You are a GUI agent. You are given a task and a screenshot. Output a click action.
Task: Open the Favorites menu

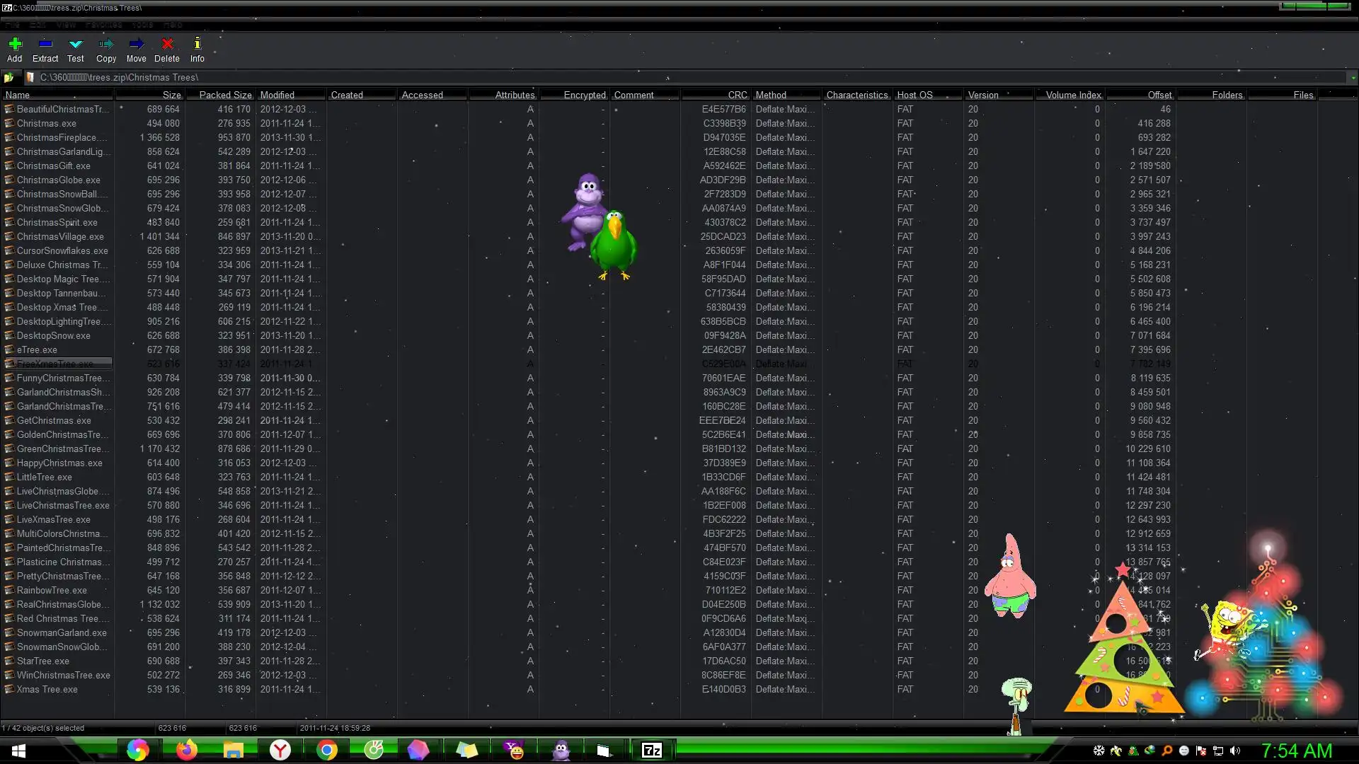(103, 25)
